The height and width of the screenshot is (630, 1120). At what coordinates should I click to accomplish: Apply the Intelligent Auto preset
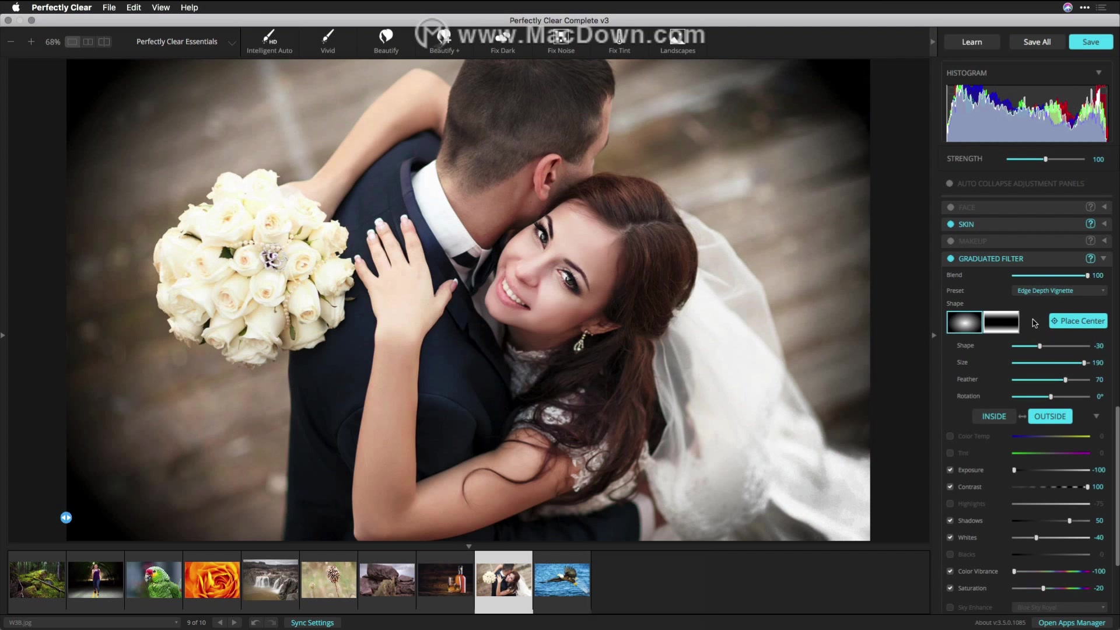tap(269, 41)
